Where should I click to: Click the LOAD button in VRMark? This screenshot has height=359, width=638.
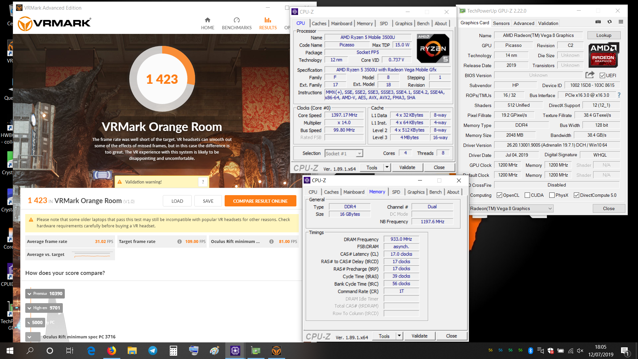pos(177,201)
